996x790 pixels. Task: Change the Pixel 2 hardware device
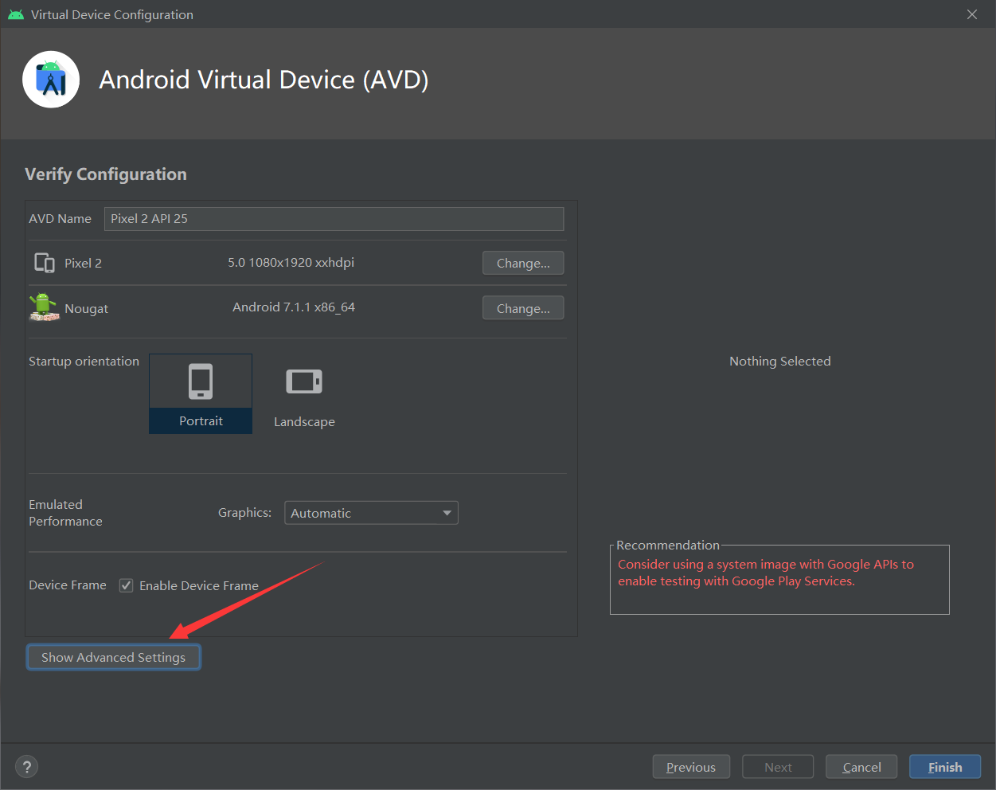[523, 263]
